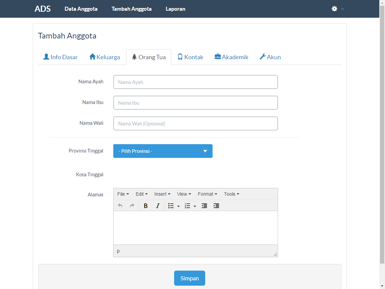The image size is (385, 289).
Task: Focus the Nama Ayah input field
Action: (196, 82)
